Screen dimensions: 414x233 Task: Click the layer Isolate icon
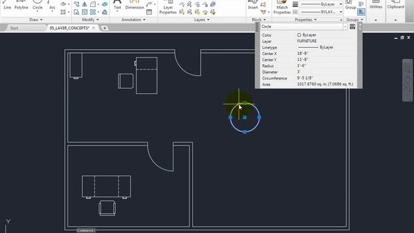tap(190, 5)
